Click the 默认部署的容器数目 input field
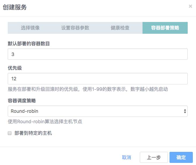Screen dimensions: 196x165 [98, 54]
